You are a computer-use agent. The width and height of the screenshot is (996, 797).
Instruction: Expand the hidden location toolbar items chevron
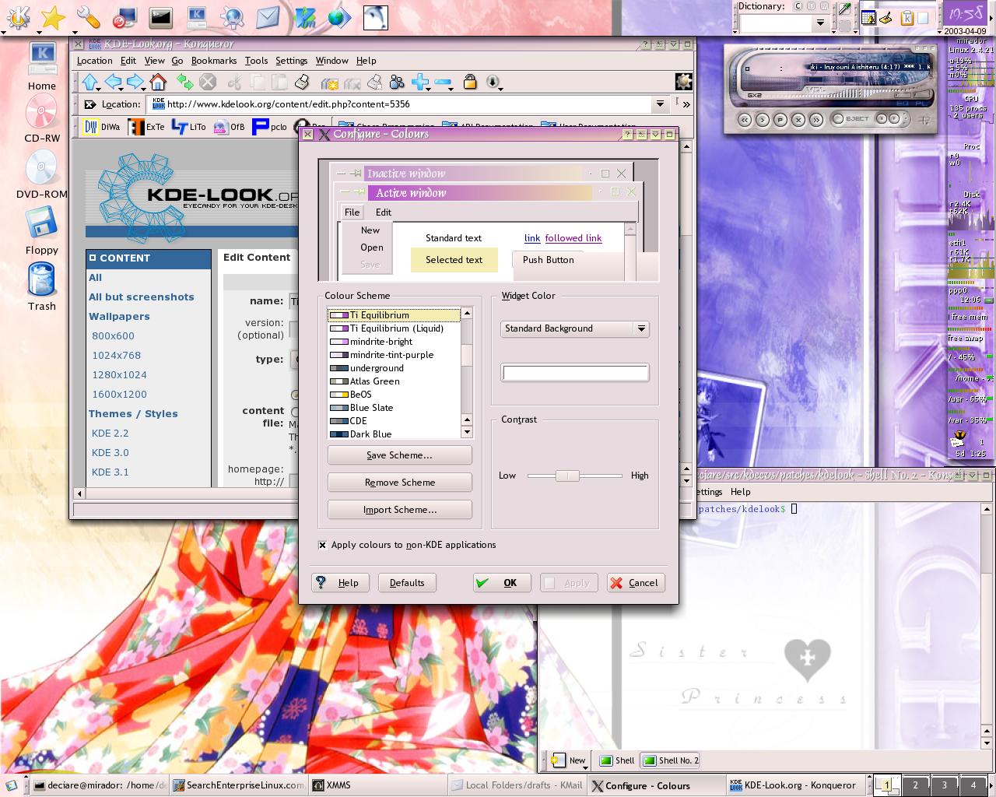pos(686,104)
